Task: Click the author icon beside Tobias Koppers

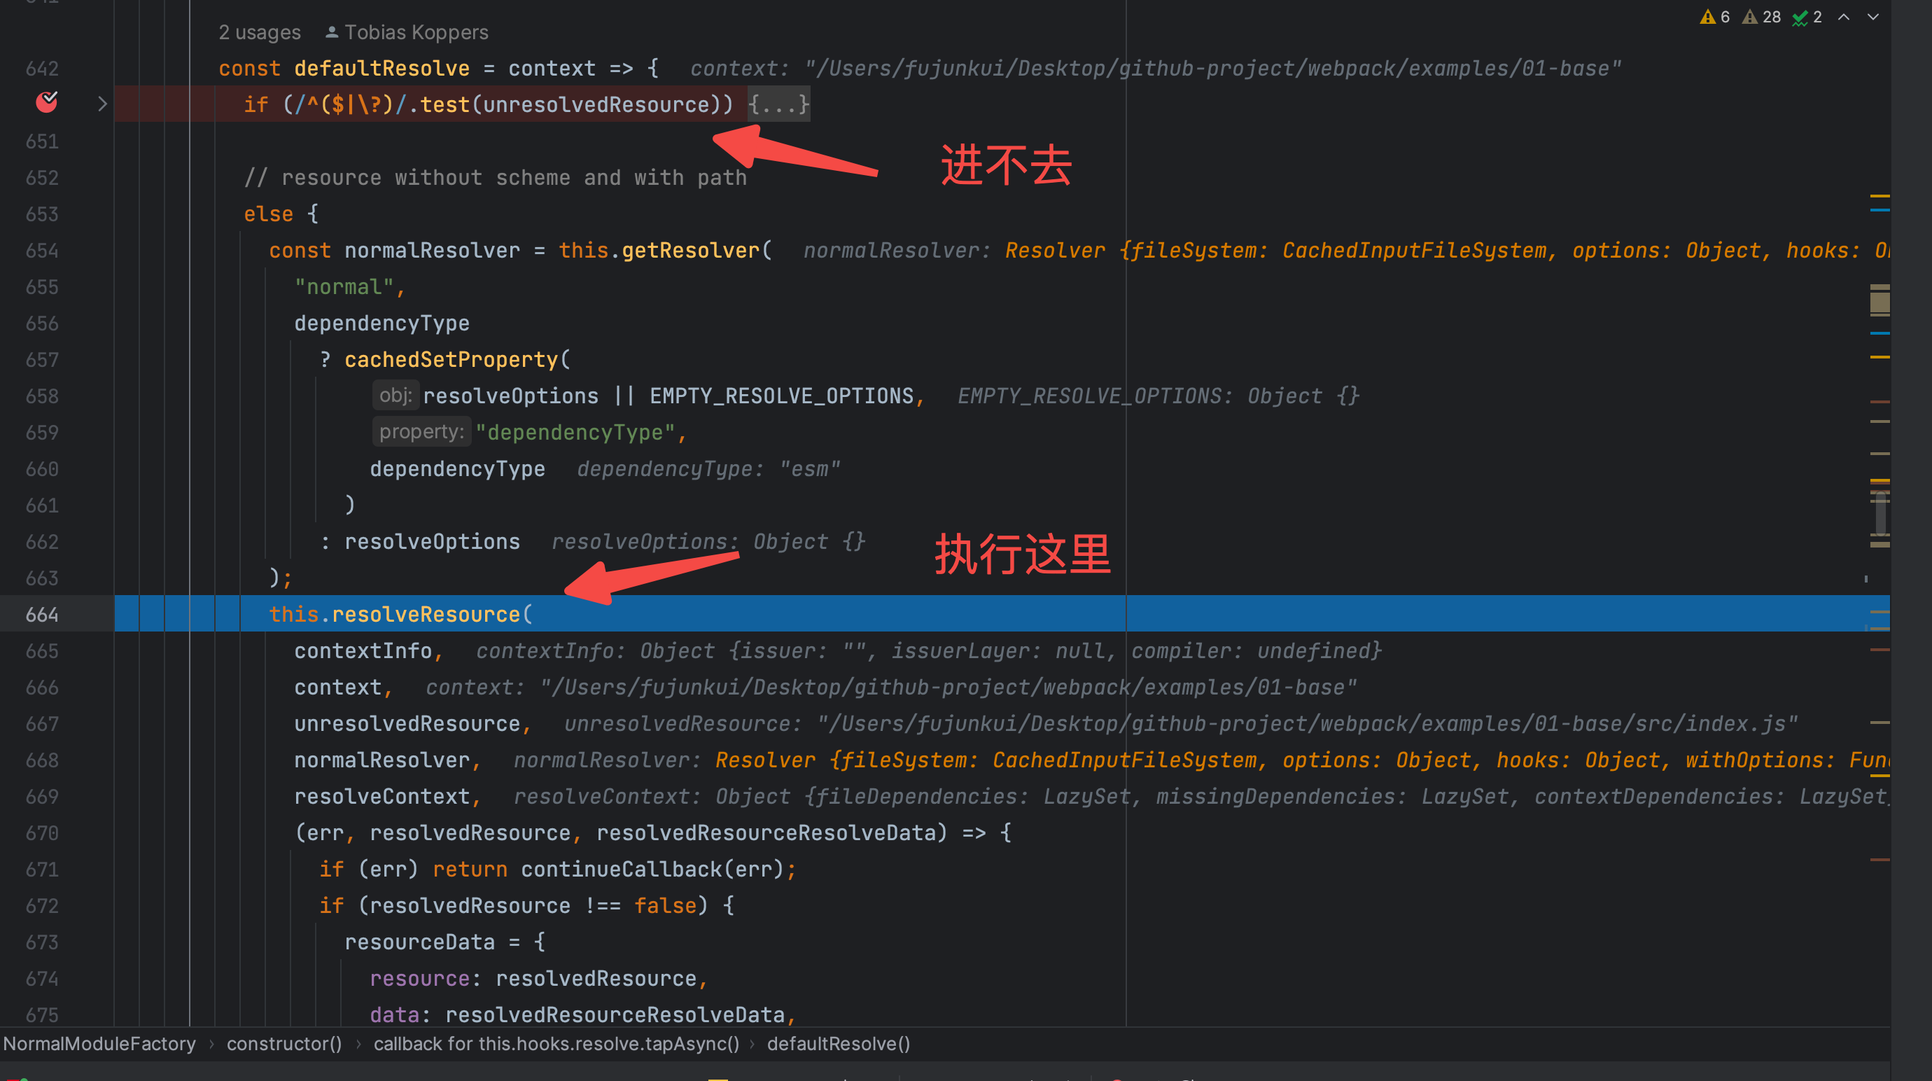Action: click(332, 32)
